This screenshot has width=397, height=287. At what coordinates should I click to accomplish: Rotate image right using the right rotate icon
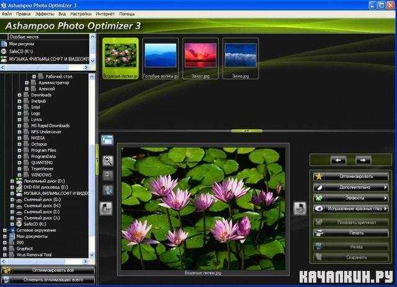click(x=300, y=208)
